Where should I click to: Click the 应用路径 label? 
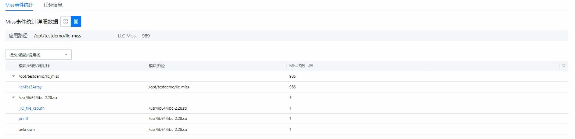(18, 36)
